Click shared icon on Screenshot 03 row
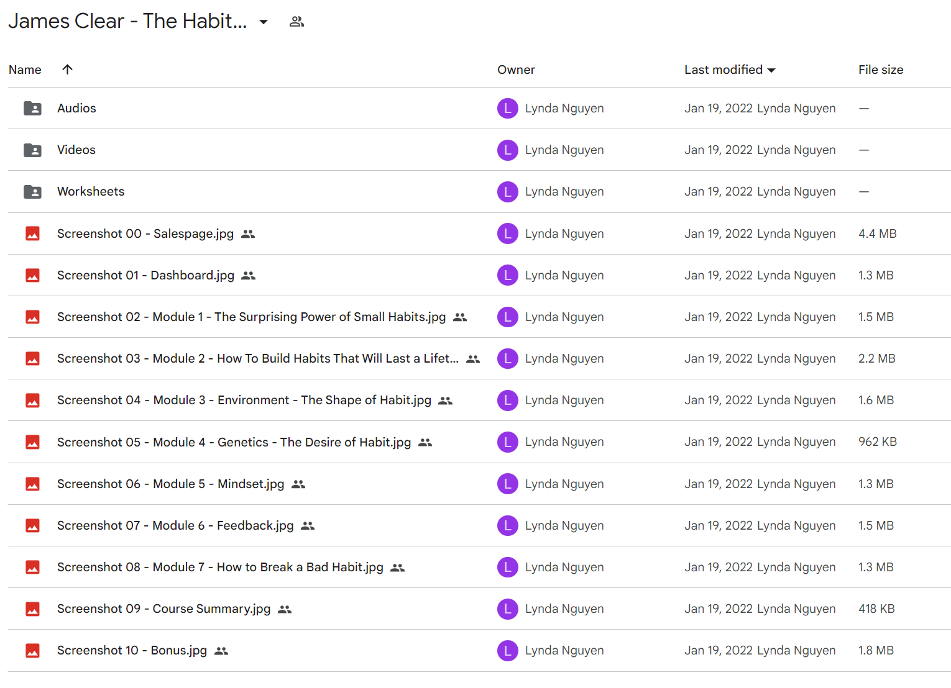 473,359
